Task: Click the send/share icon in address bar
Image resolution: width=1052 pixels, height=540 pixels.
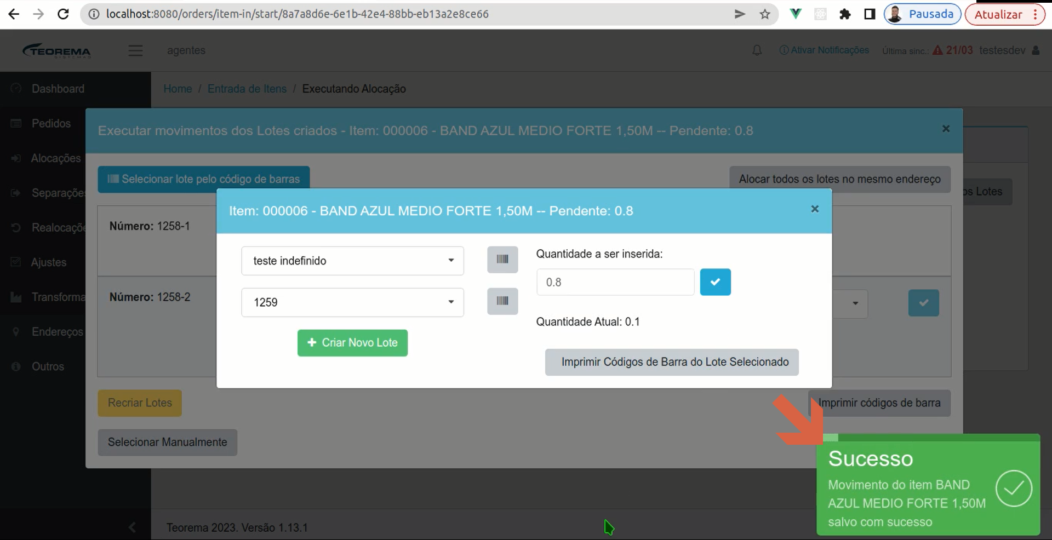Action: coord(740,14)
